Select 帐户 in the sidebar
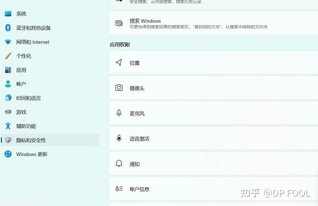This screenshot has height=206, width=318. (x=50, y=84)
